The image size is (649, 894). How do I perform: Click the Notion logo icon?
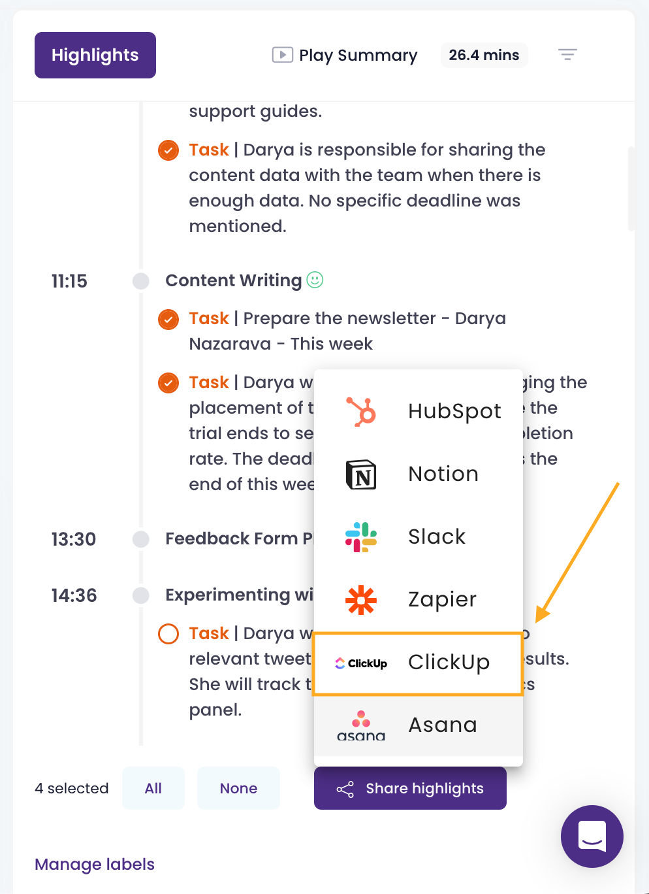coord(361,474)
